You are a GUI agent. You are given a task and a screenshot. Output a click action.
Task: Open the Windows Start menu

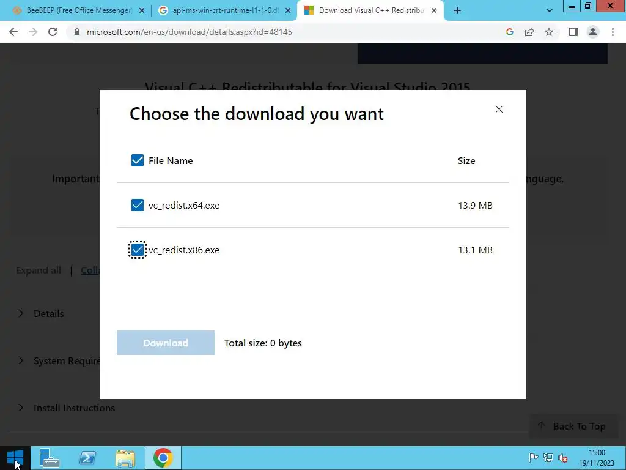coord(15,458)
